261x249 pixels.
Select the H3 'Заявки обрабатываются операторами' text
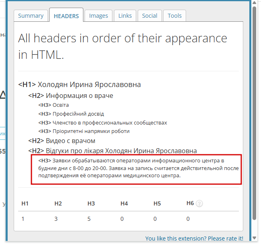(139, 168)
